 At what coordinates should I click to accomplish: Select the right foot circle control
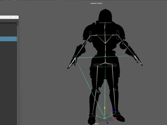point(116,113)
